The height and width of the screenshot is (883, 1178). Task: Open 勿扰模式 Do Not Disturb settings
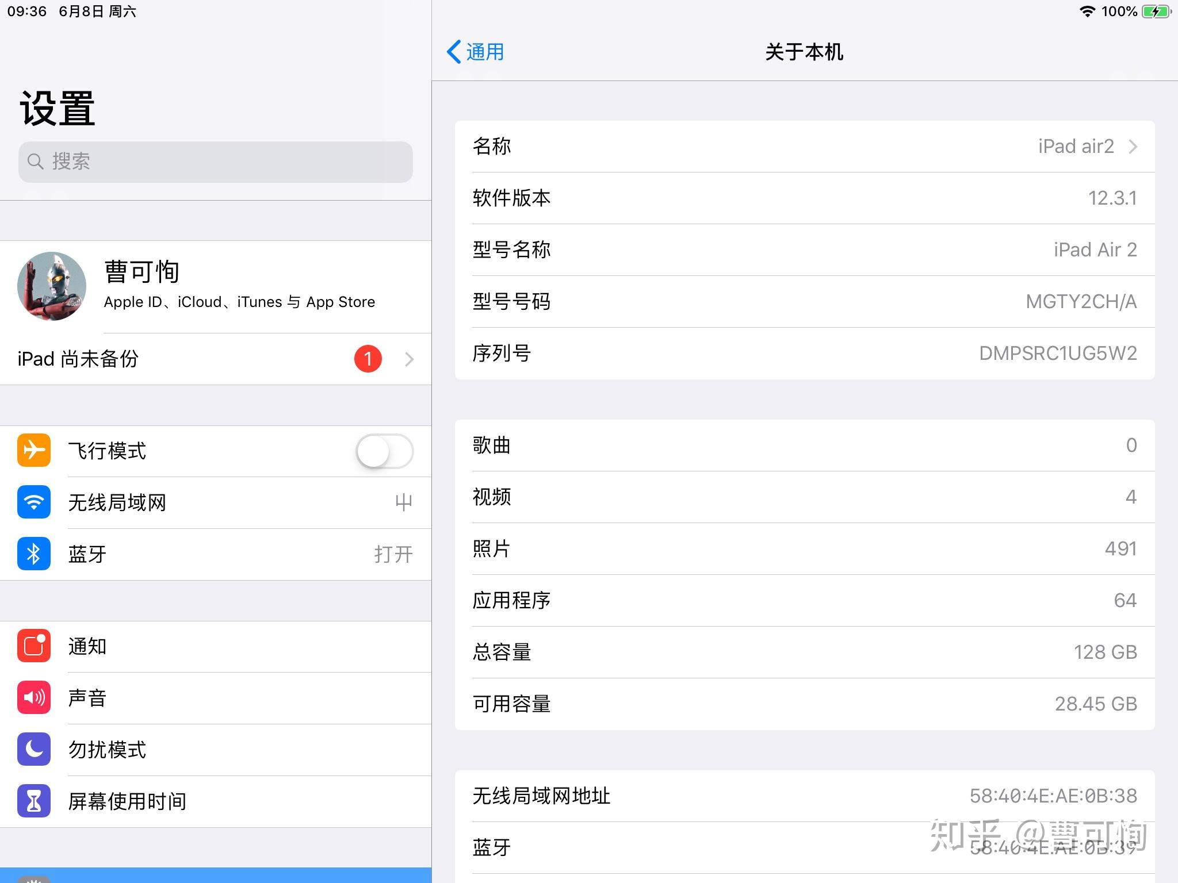click(x=216, y=750)
